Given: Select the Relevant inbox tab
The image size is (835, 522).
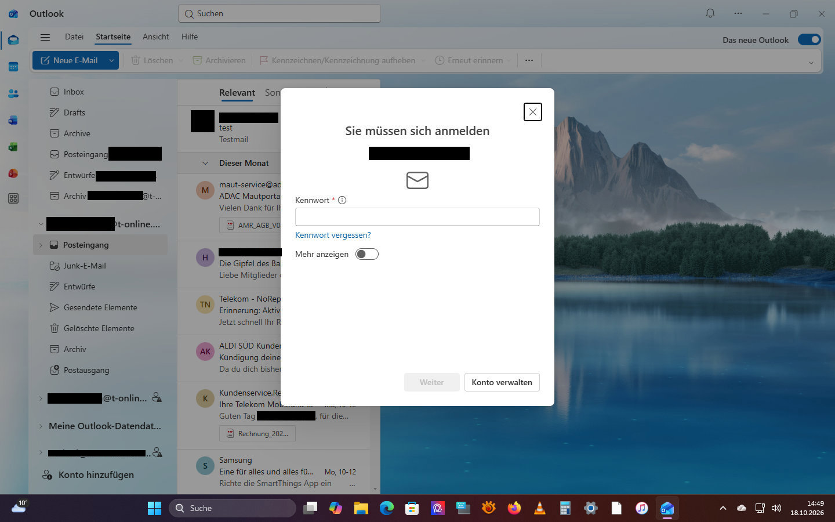Looking at the screenshot, I should coord(237,93).
